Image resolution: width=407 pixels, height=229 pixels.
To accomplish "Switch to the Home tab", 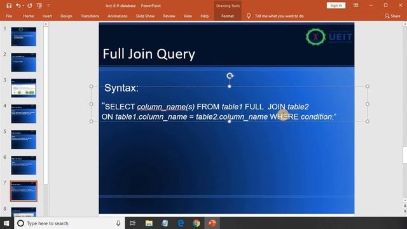I will click(28, 16).
